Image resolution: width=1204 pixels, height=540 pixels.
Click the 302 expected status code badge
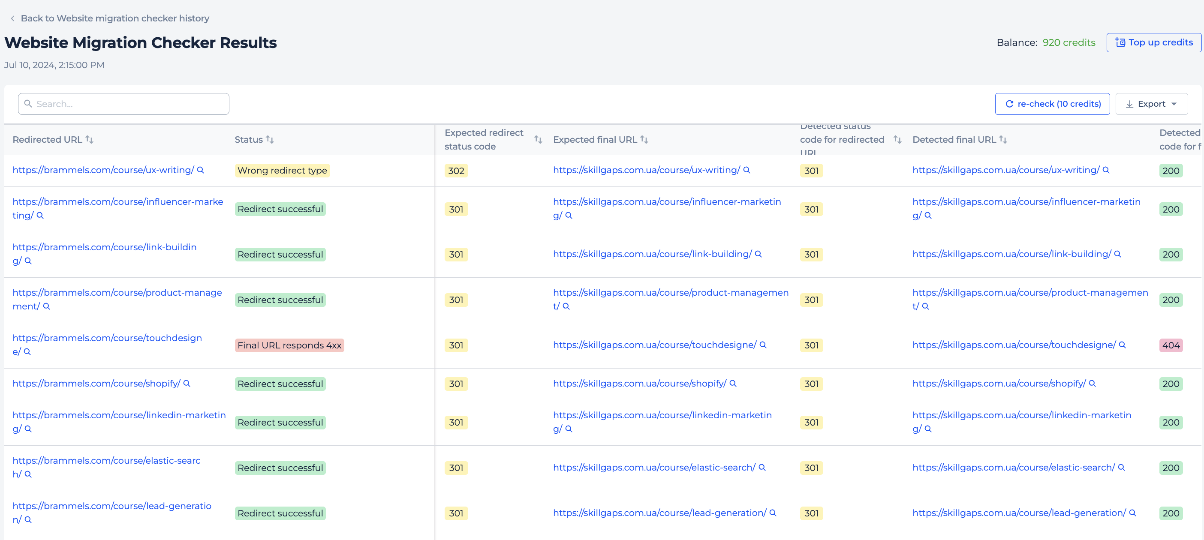tap(456, 171)
